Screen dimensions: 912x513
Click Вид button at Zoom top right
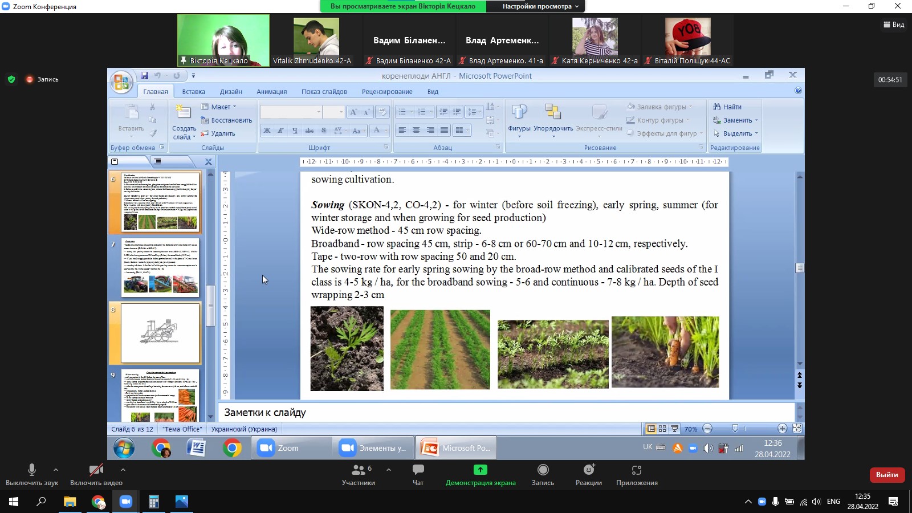894,25
